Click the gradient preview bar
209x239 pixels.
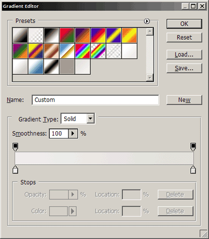tap(104, 158)
